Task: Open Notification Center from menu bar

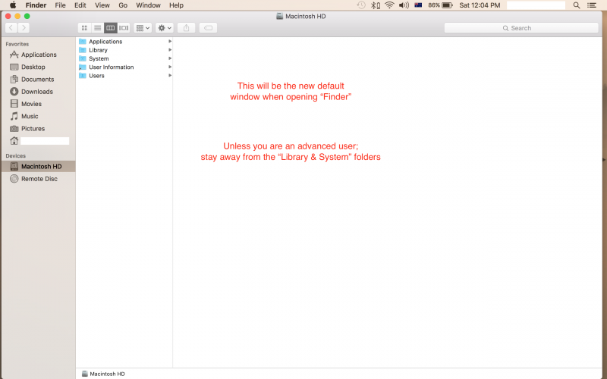Action: pyautogui.click(x=592, y=5)
